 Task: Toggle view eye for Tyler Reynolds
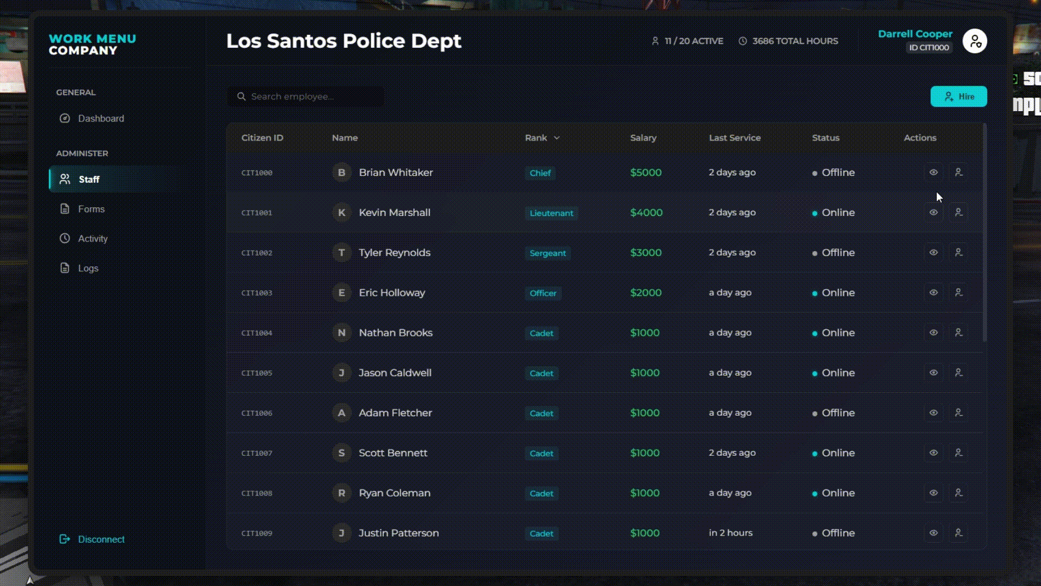pos(933,253)
